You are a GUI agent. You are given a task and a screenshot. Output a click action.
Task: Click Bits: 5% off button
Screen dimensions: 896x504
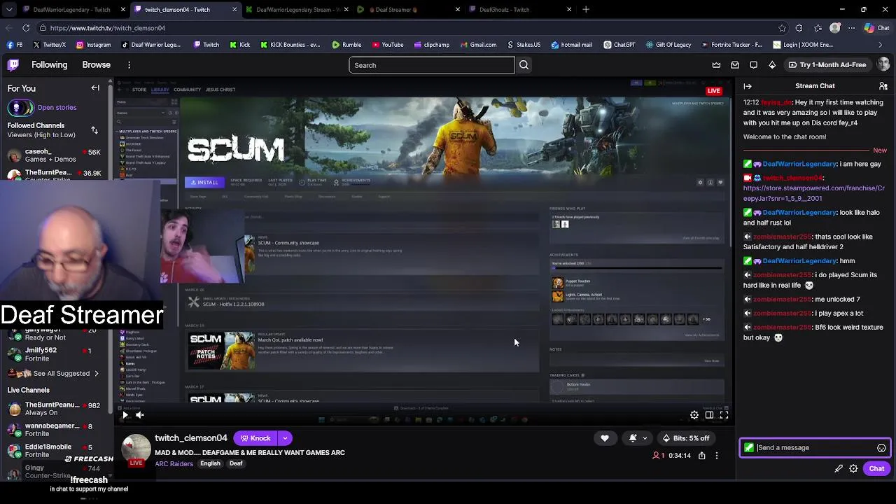(x=687, y=438)
